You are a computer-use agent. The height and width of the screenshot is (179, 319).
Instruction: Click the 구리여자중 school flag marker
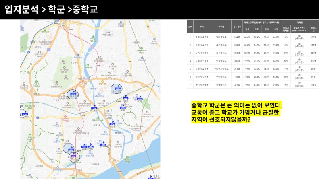coord(104,144)
